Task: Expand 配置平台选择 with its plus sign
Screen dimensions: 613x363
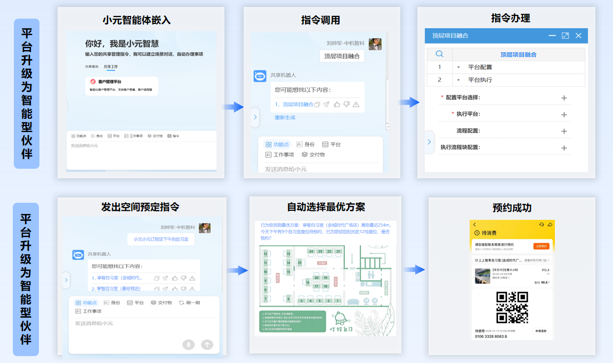Action: 564,98
